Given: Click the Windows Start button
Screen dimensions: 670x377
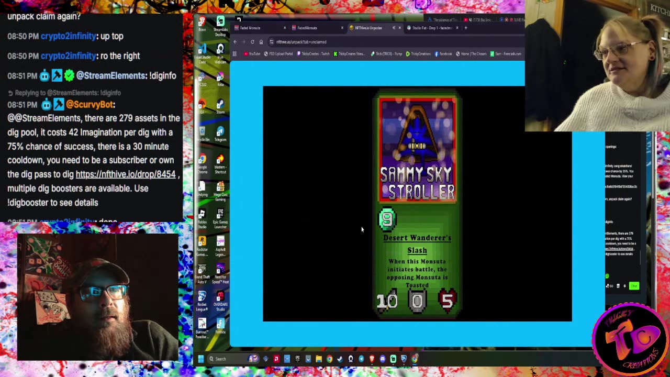Looking at the screenshot, I should pyautogui.click(x=200, y=359).
